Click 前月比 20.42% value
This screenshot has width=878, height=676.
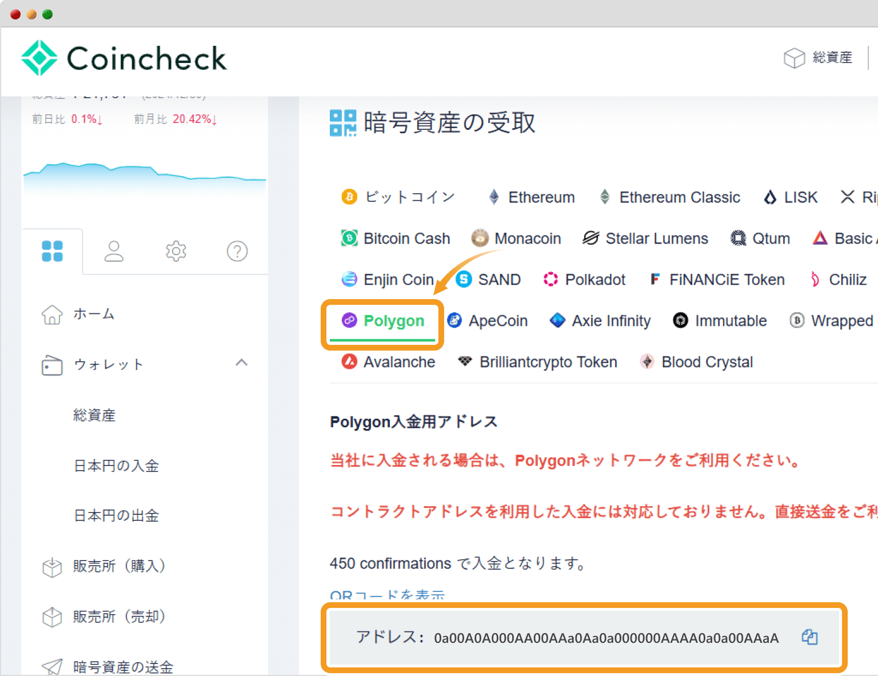[x=194, y=119]
